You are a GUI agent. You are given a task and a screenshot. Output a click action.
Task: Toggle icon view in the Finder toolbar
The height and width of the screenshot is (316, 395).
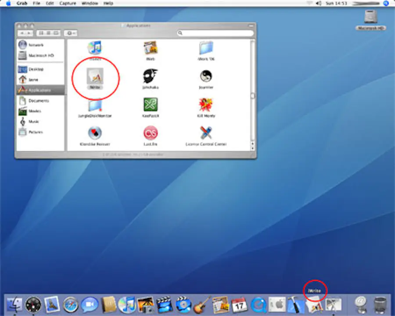[x=42, y=32]
